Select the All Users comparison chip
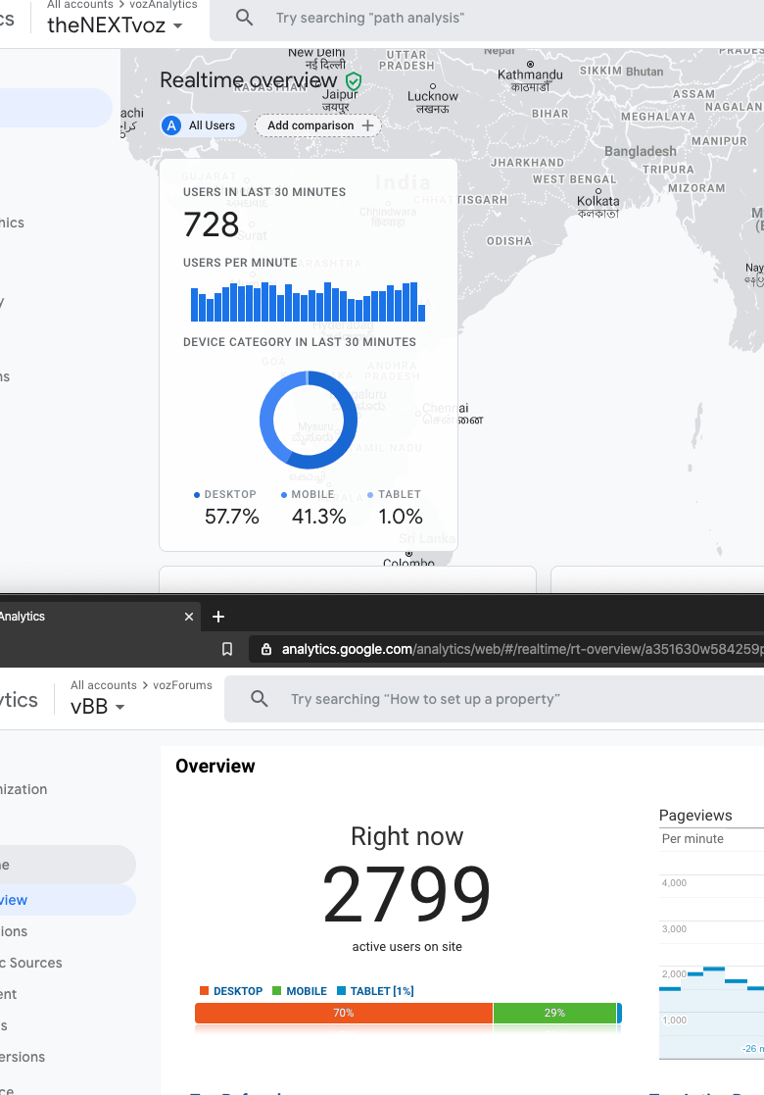 204,125
